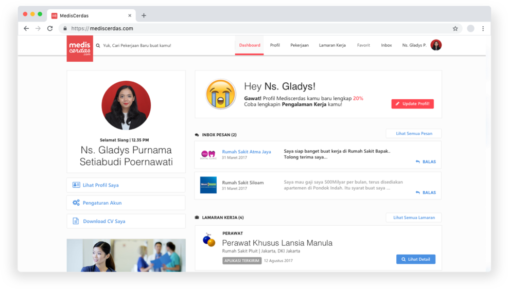Click the search magnifier icon
Image resolution: width=508 pixels, height=289 pixels.
pyautogui.click(x=98, y=46)
